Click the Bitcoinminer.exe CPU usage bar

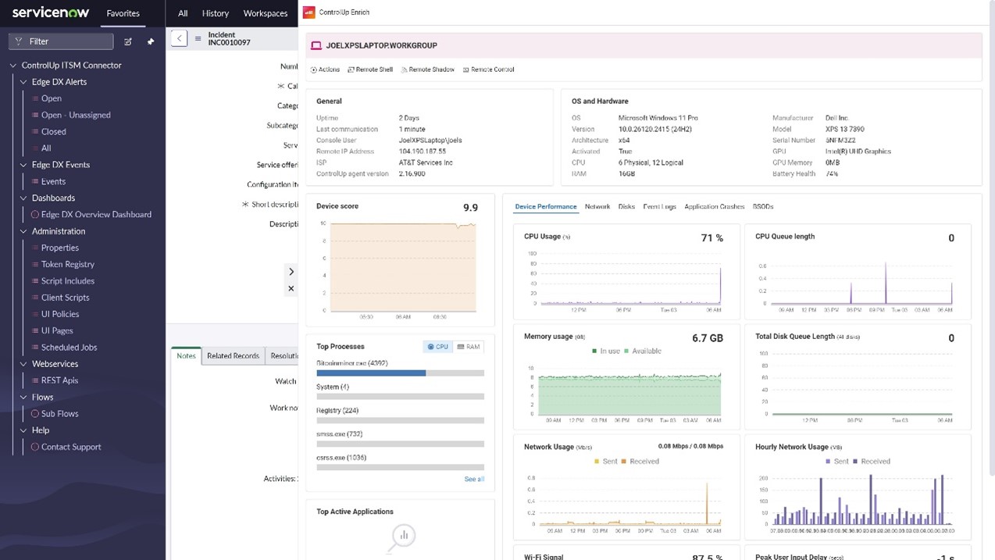[x=400, y=373]
